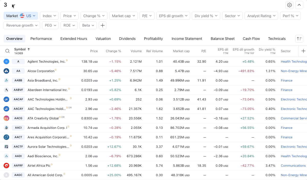Add a column with the plus icon
307x180 pixels.
[x=303, y=51]
